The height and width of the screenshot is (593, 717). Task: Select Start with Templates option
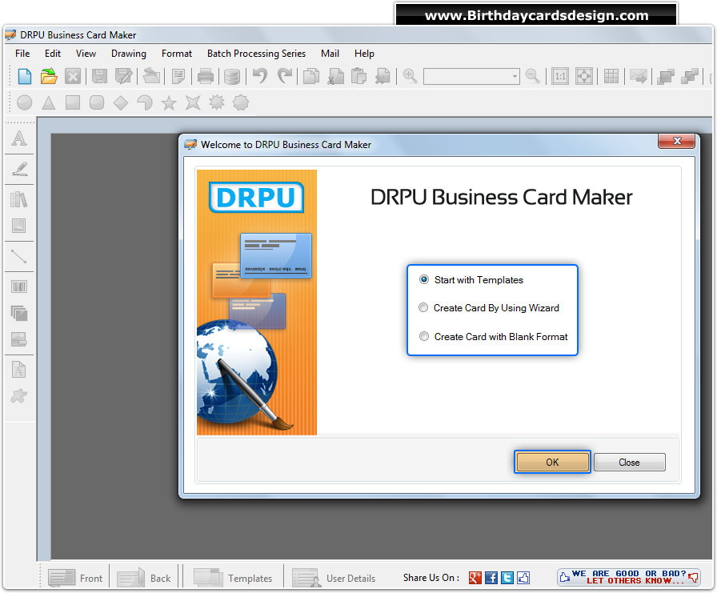point(471,280)
